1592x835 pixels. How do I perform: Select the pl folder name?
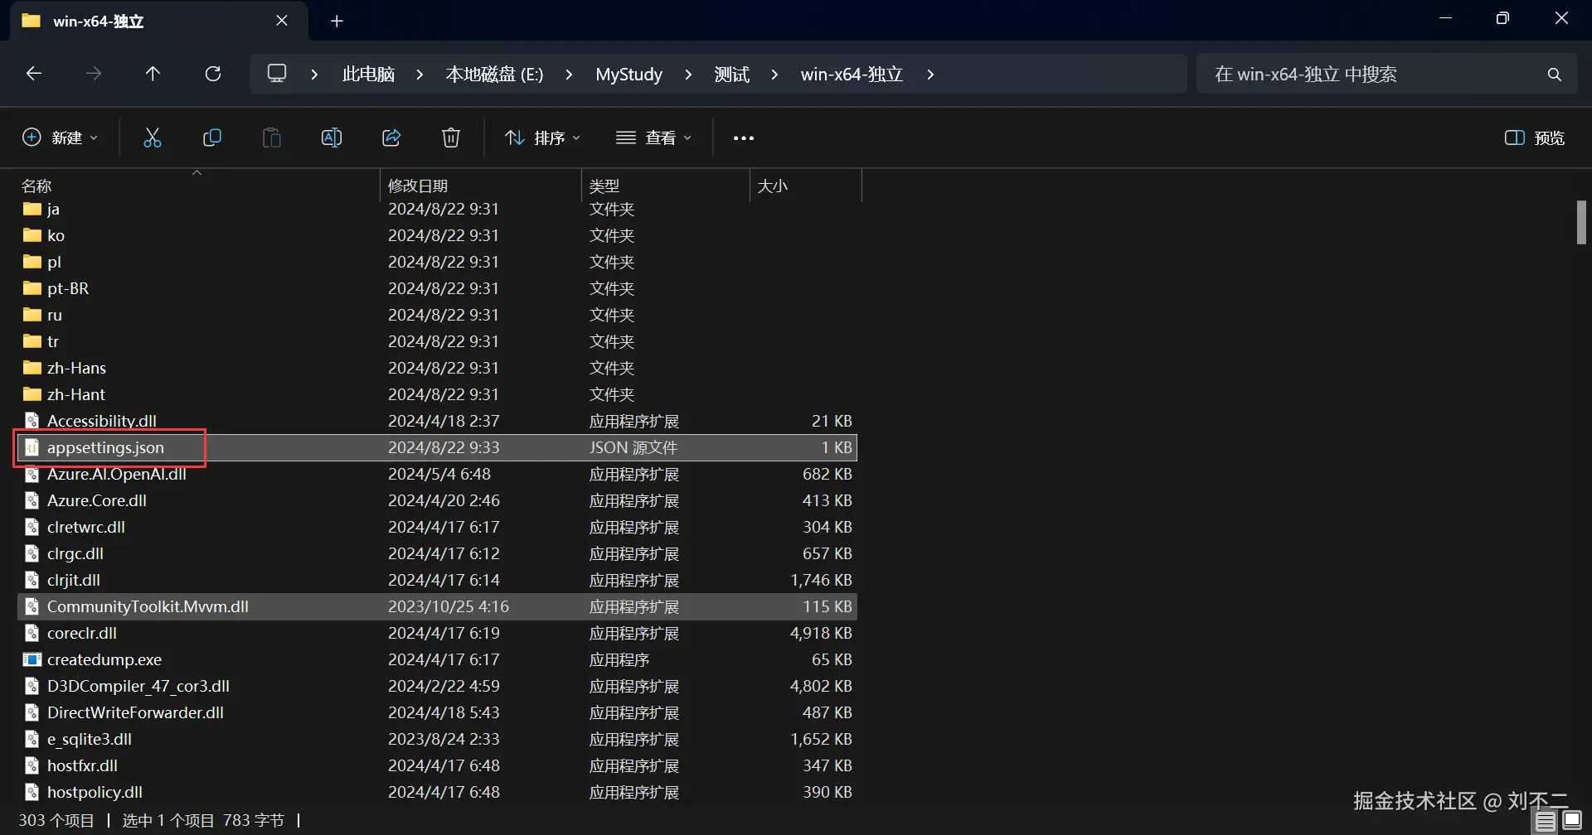(x=54, y=262)
